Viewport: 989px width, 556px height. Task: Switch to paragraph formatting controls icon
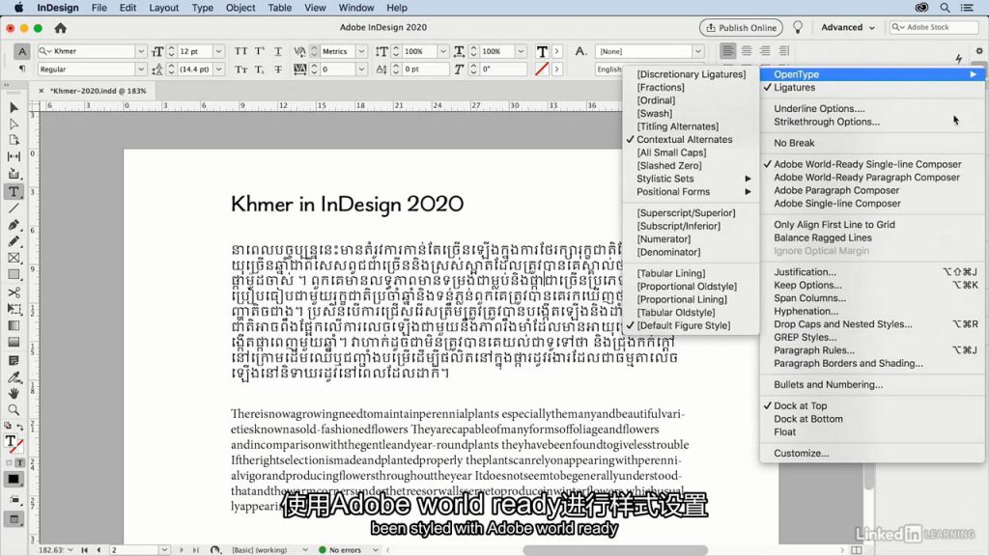tap(22, 69)
